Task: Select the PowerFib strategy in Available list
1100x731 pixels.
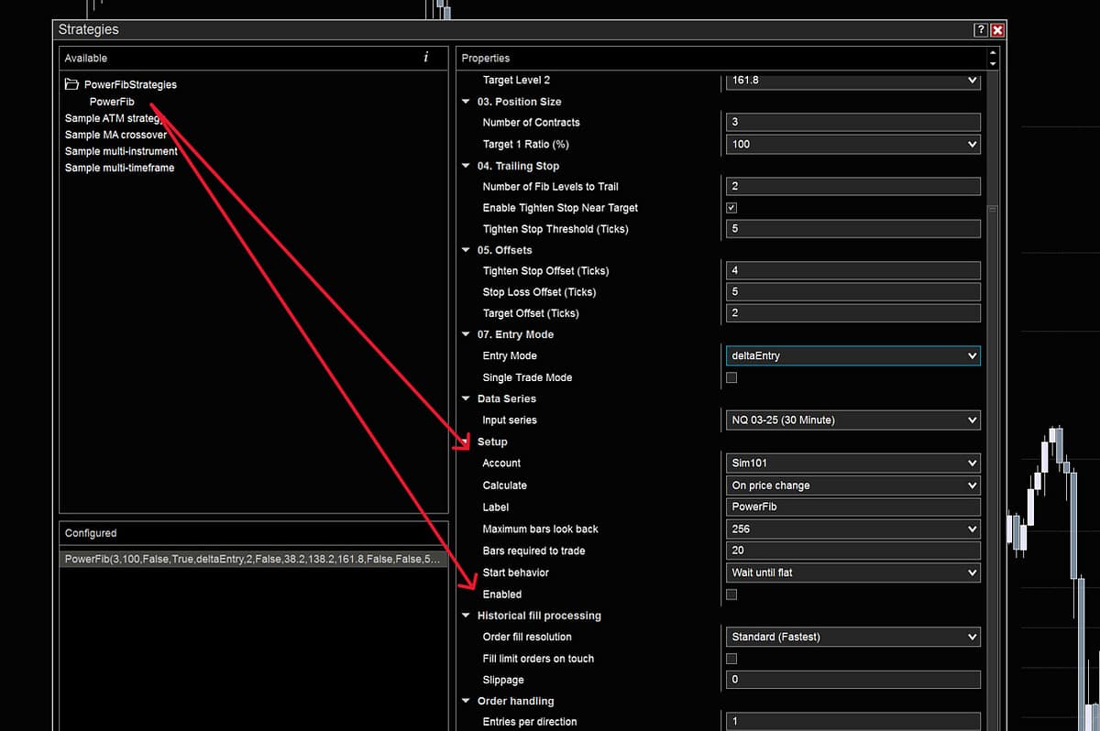Action: pyautogui.click(x=112, y=102)
